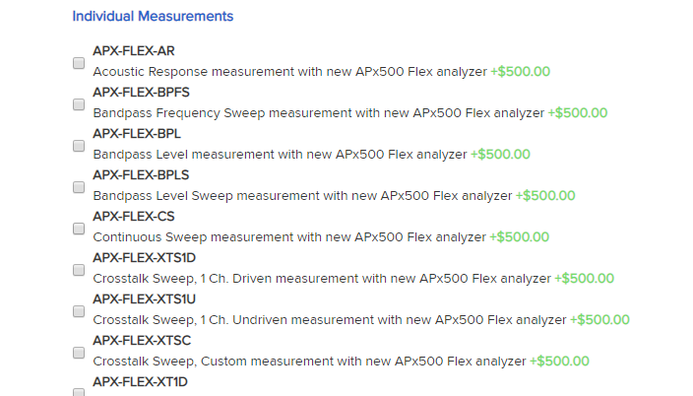
Task: Click the APX-FLEX-BPLS label
Action: point(141,174)
